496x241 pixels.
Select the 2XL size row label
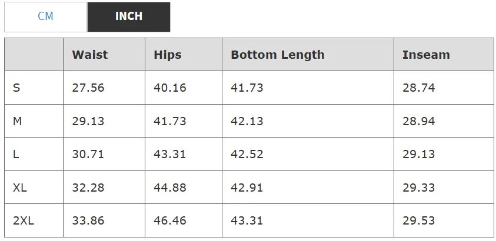pos(24,220)
